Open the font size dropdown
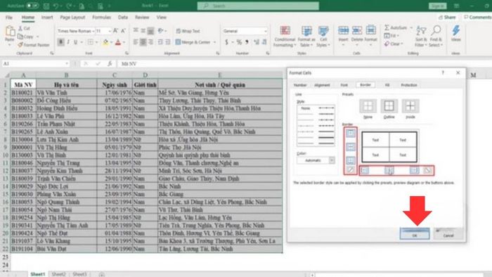The image size is (492, 277). [109, 31]
